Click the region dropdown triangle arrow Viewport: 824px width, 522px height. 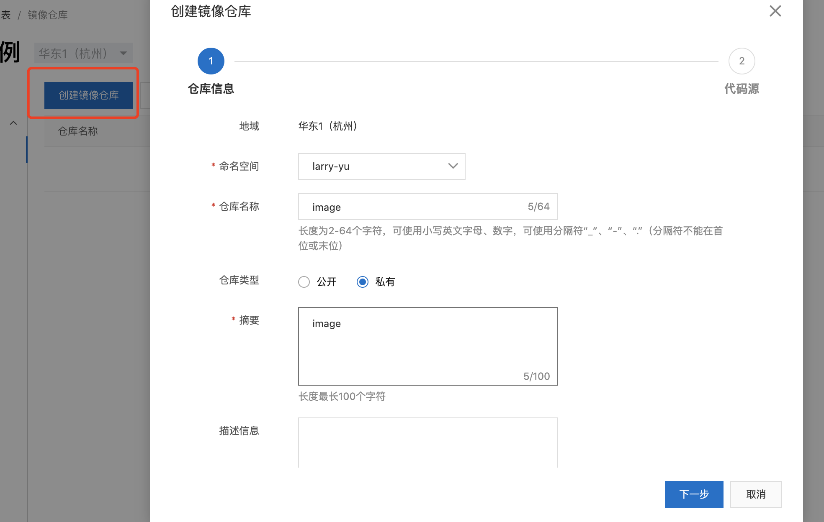click(123, 53)
